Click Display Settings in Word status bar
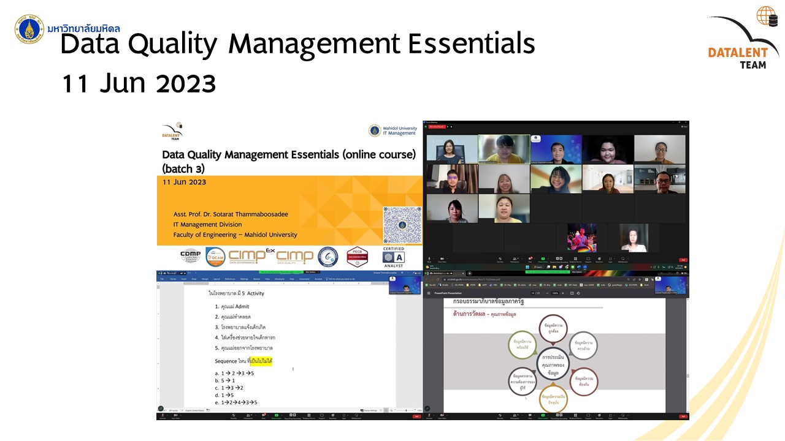 coord(369,410)
